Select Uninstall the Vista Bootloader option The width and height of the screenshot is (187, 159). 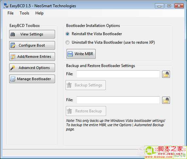coord(67,42)
